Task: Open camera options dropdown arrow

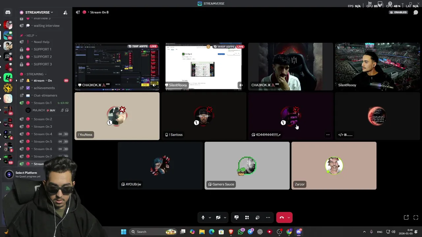Action: (225, 218)
